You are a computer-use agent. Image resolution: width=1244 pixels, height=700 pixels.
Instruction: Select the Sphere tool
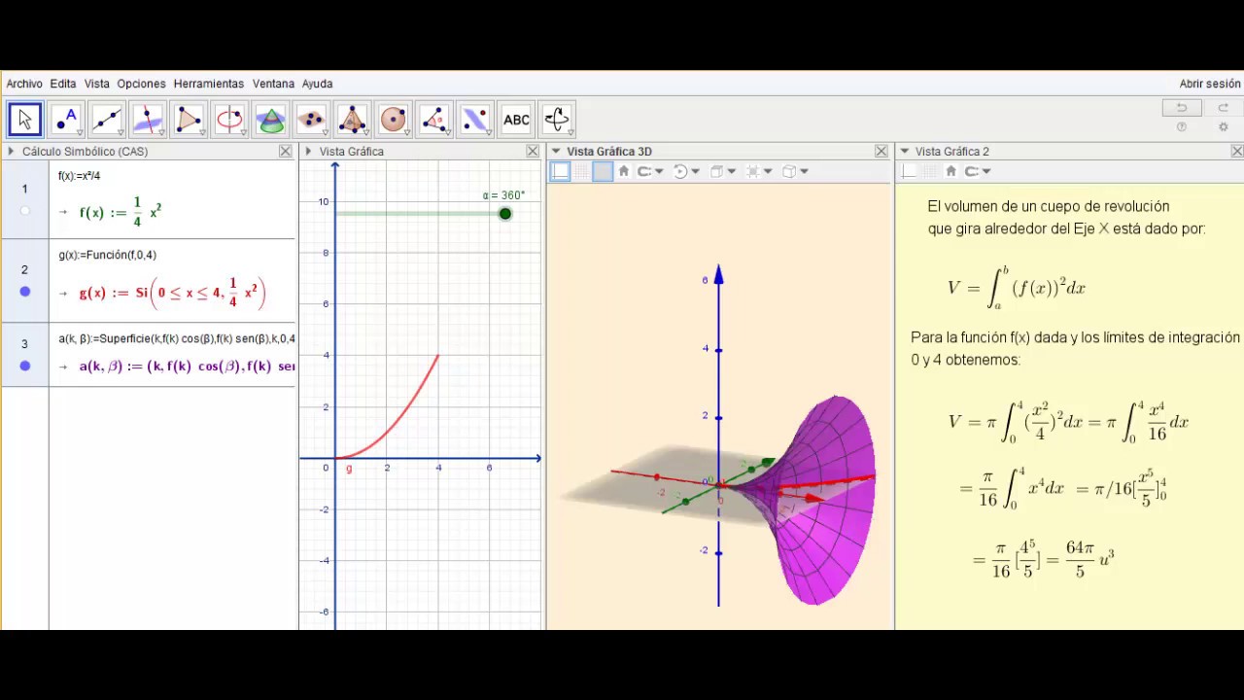(x=393, y=120)
